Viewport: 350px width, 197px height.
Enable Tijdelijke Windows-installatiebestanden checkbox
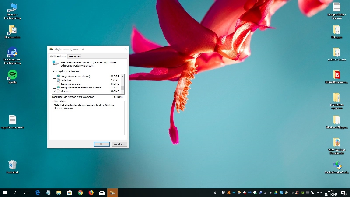pos(55,88)
